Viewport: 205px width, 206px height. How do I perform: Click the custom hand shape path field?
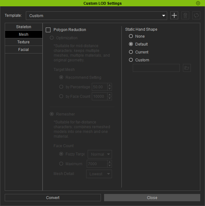[156, 68]
